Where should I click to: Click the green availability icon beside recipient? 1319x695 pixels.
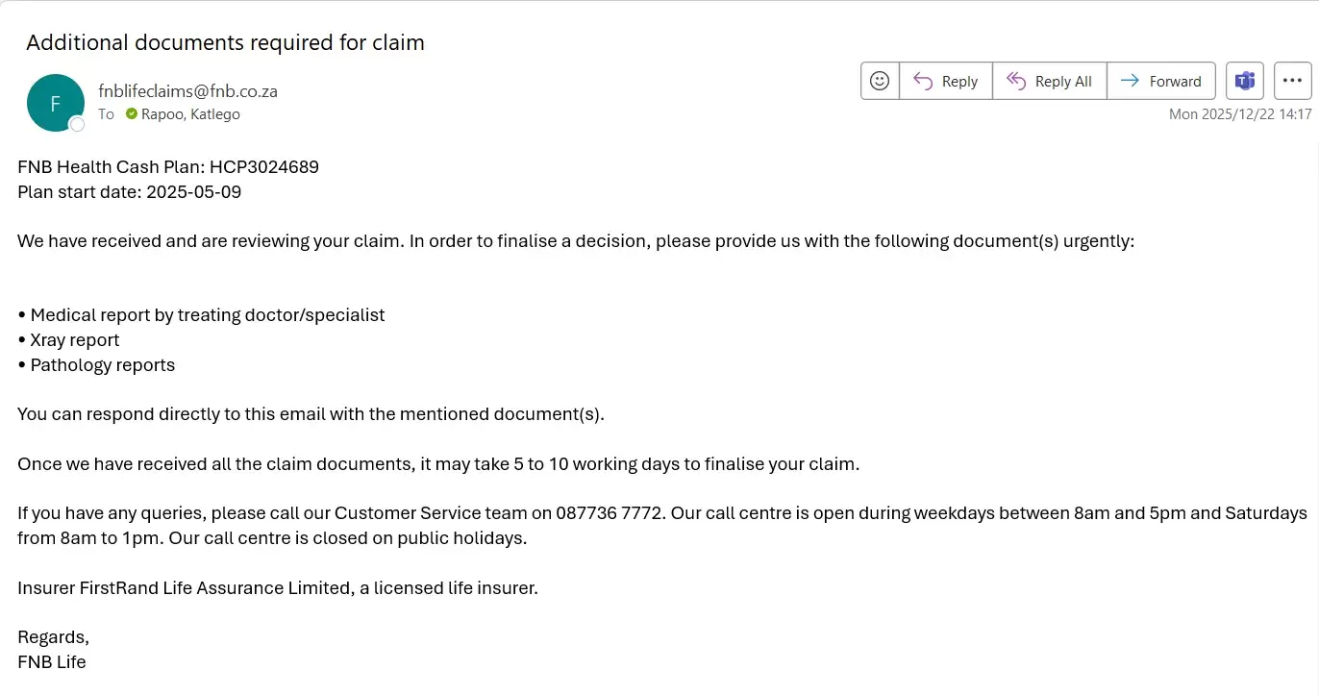click(x=132, y=114)
